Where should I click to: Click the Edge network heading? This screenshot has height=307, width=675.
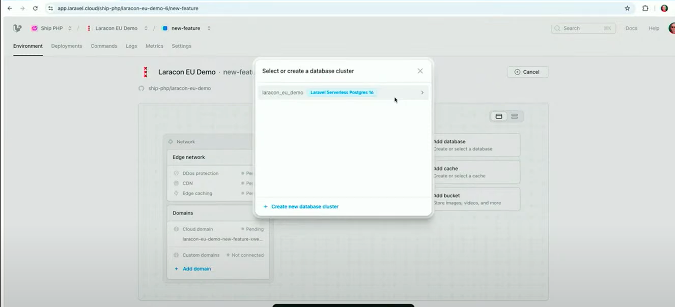click(x=189, y=158)
